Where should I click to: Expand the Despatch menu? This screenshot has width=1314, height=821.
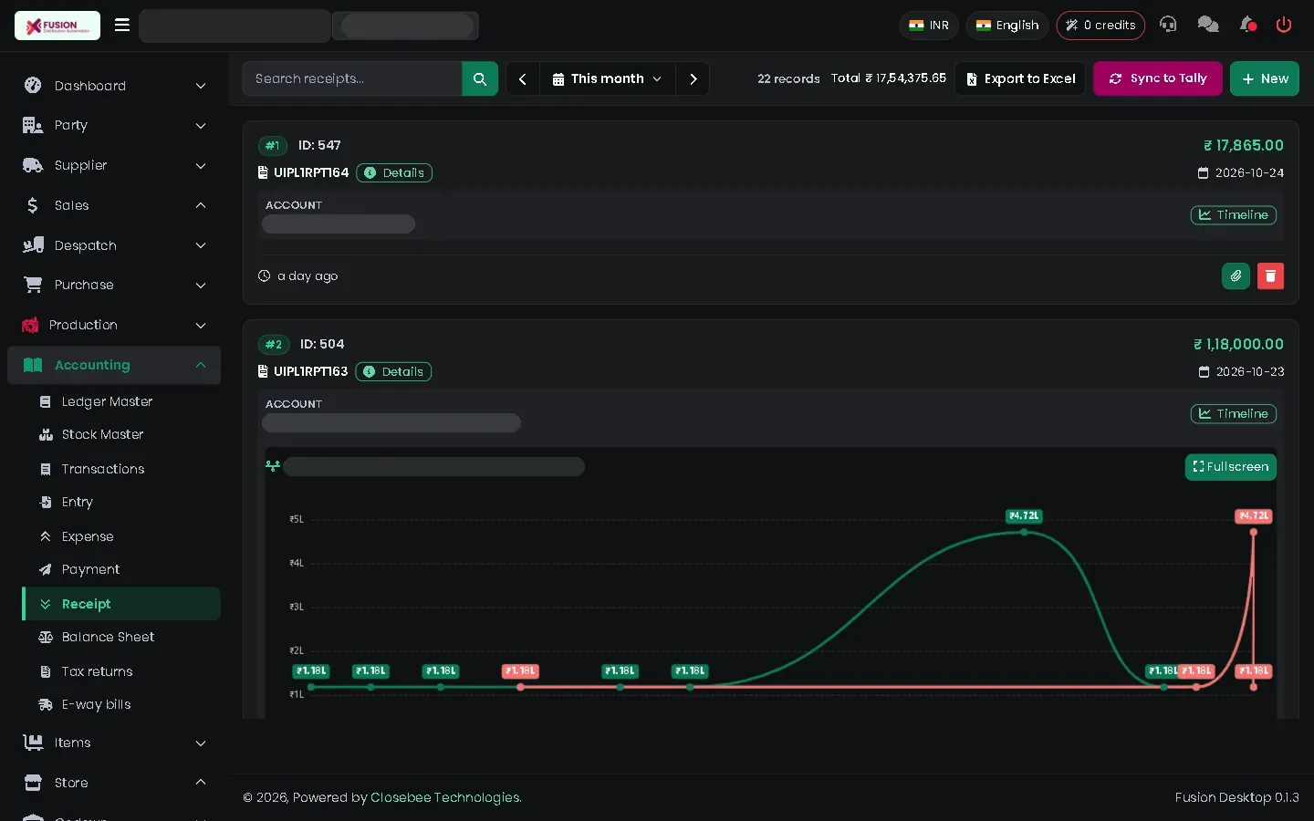click(114, 245)
